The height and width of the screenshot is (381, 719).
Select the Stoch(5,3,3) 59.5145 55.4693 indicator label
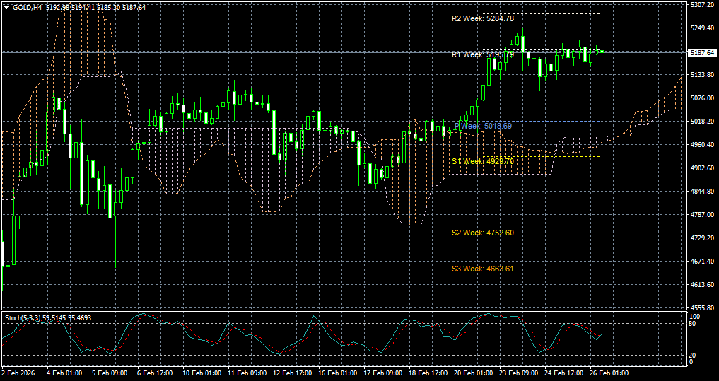pos(47,317)
